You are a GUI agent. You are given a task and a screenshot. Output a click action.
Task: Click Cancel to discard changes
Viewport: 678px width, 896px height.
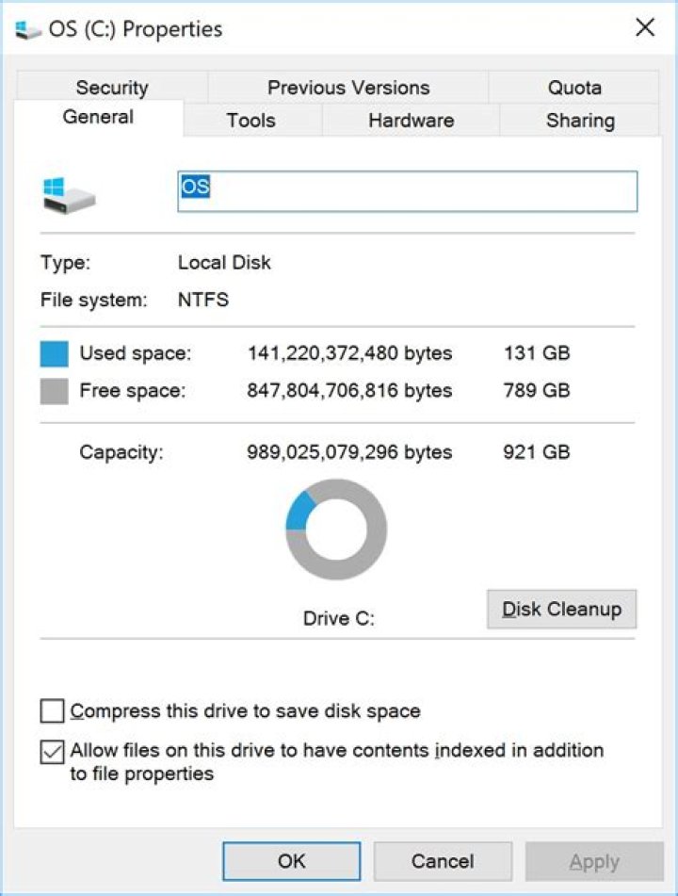443,861
